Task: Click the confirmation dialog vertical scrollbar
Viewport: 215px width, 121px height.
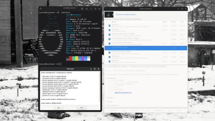Action: tap(100, 87)
